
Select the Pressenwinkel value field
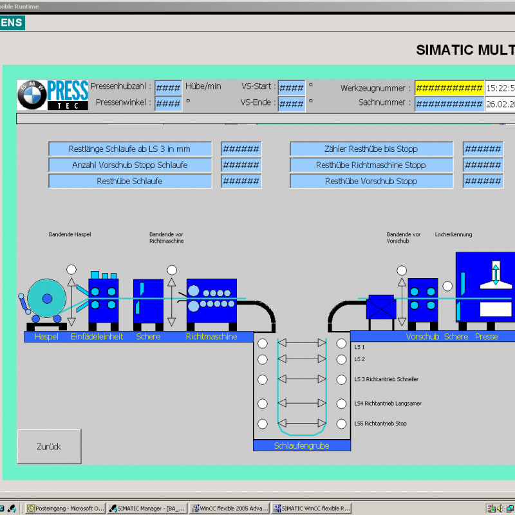point(168,104)
